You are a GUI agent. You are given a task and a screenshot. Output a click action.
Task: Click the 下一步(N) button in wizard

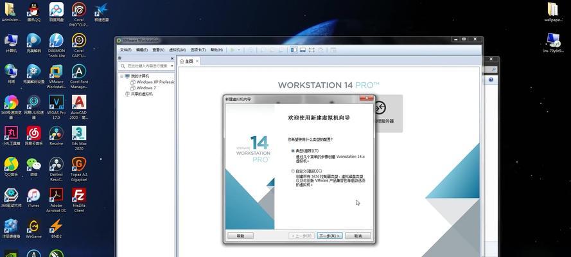(329, 236)
